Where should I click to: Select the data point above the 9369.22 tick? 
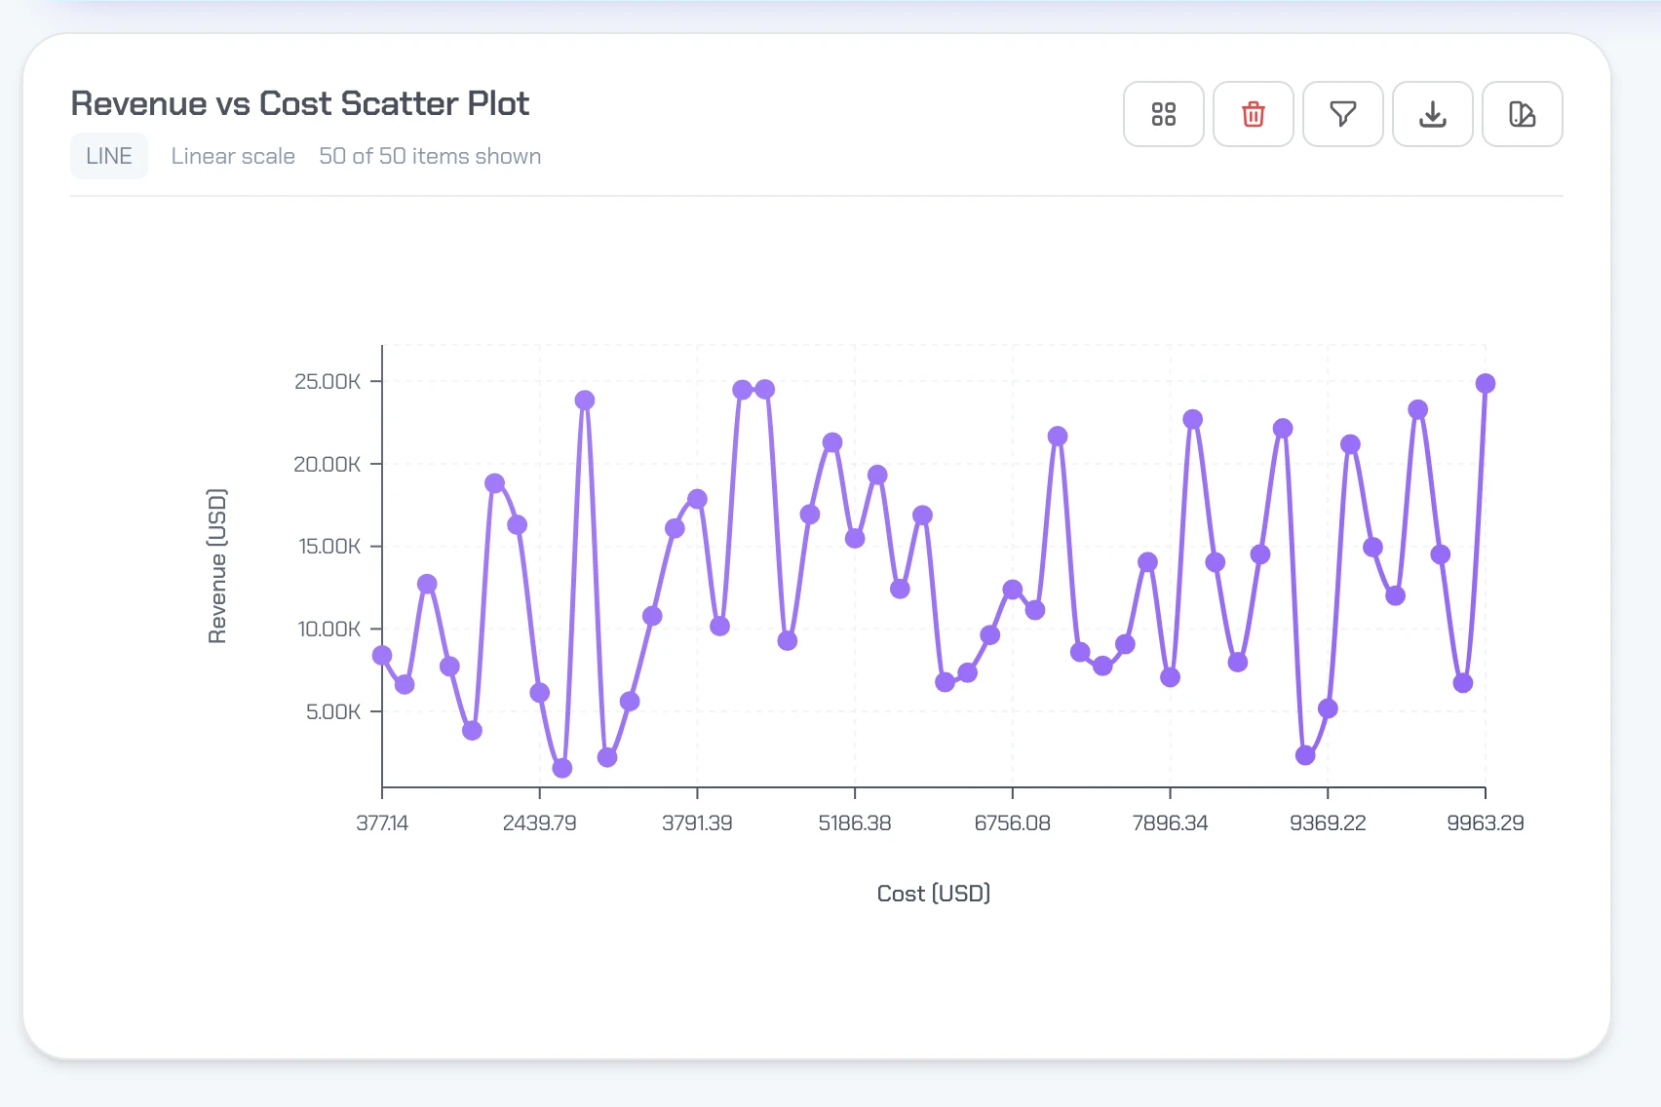point(1328,708)
